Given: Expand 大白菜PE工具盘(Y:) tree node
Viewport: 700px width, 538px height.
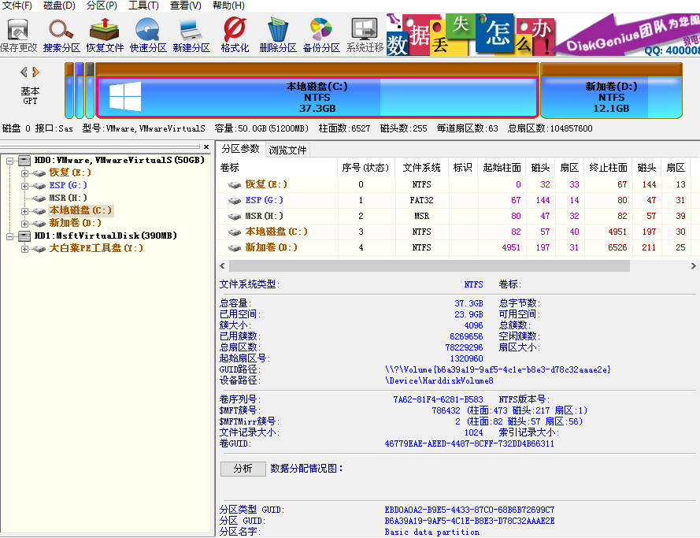Looking at the screenshot, I should [25, 249].
